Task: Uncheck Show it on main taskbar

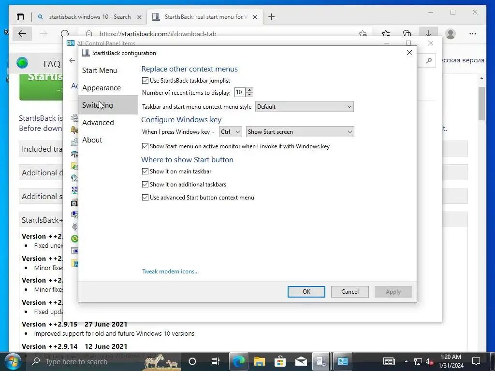Action: [145, 171]
